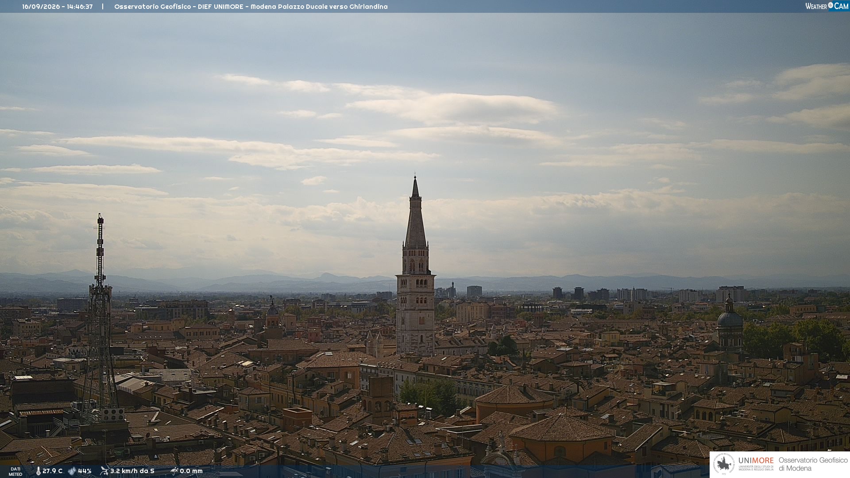The image size is (850, 478).
Task: Click the 44% humidity value
Action: tap(85, 471)
